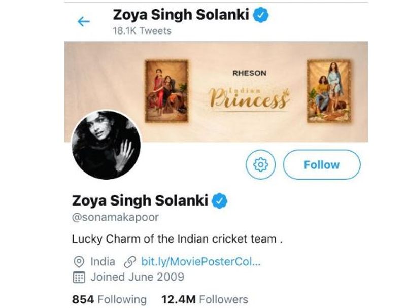Screen dimensions: 406x308
Task: Click the calendar icon beside Joined June 2009
Action: tap(79, 277)
